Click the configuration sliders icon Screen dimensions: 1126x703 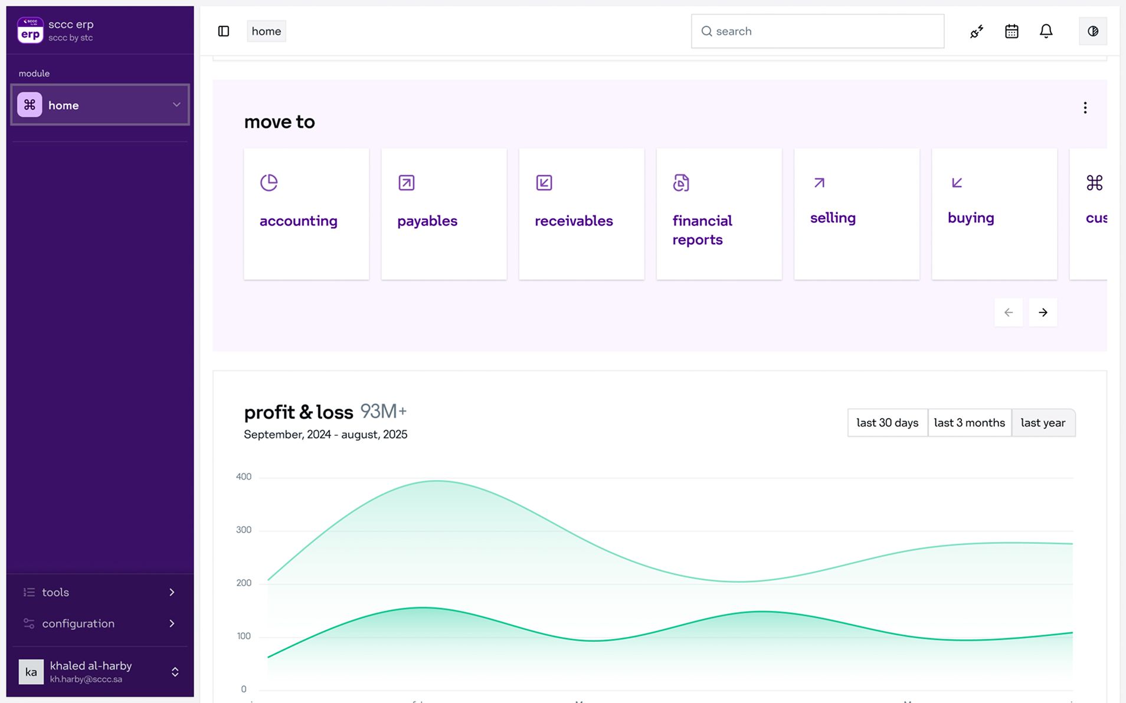29,623
